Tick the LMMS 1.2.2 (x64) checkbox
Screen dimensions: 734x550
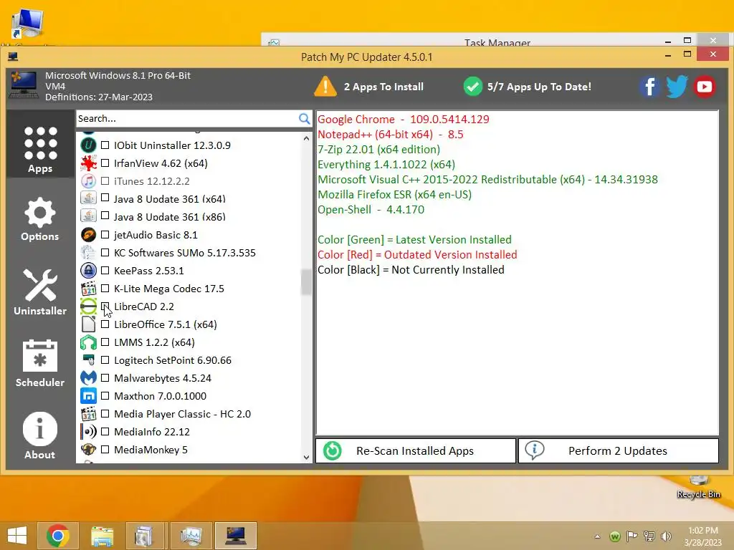105,342
